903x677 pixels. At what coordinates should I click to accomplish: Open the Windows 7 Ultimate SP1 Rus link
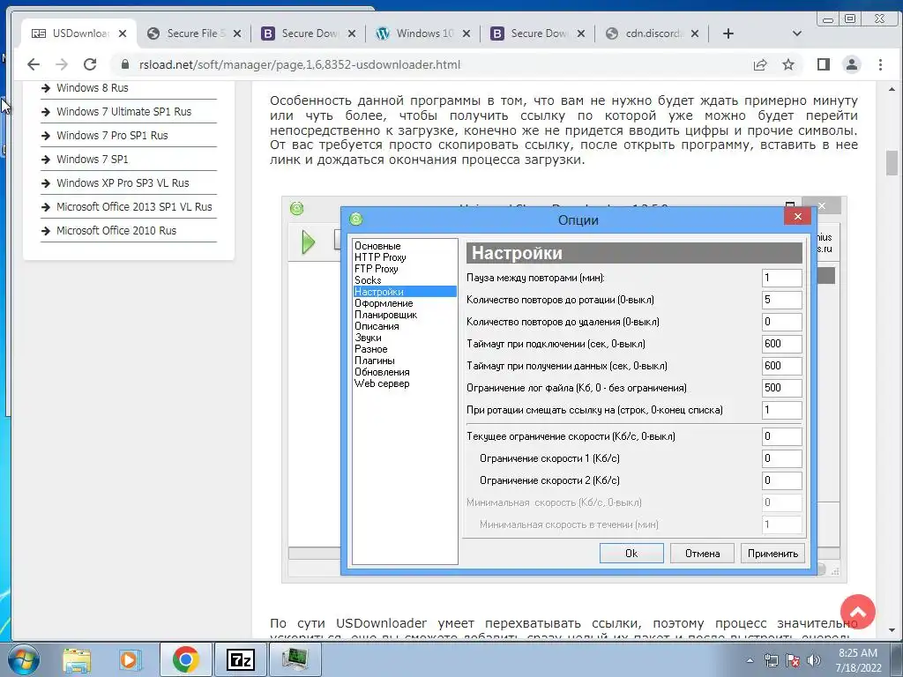pos(123,112)
